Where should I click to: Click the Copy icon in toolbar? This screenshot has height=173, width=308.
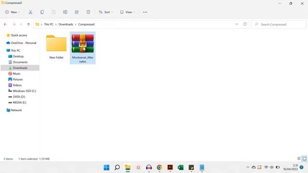42,12
